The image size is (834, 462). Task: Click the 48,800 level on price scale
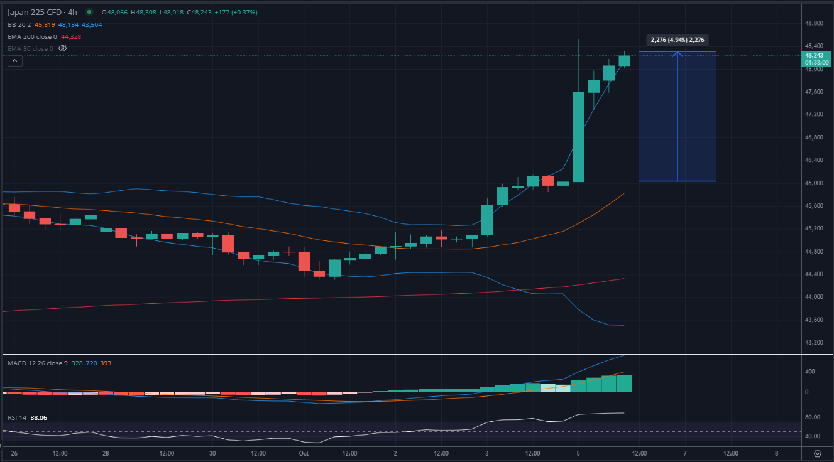pos(814,23)
